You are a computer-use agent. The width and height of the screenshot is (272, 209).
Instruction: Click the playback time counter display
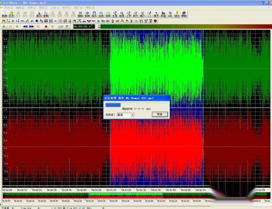pos(84,27)
